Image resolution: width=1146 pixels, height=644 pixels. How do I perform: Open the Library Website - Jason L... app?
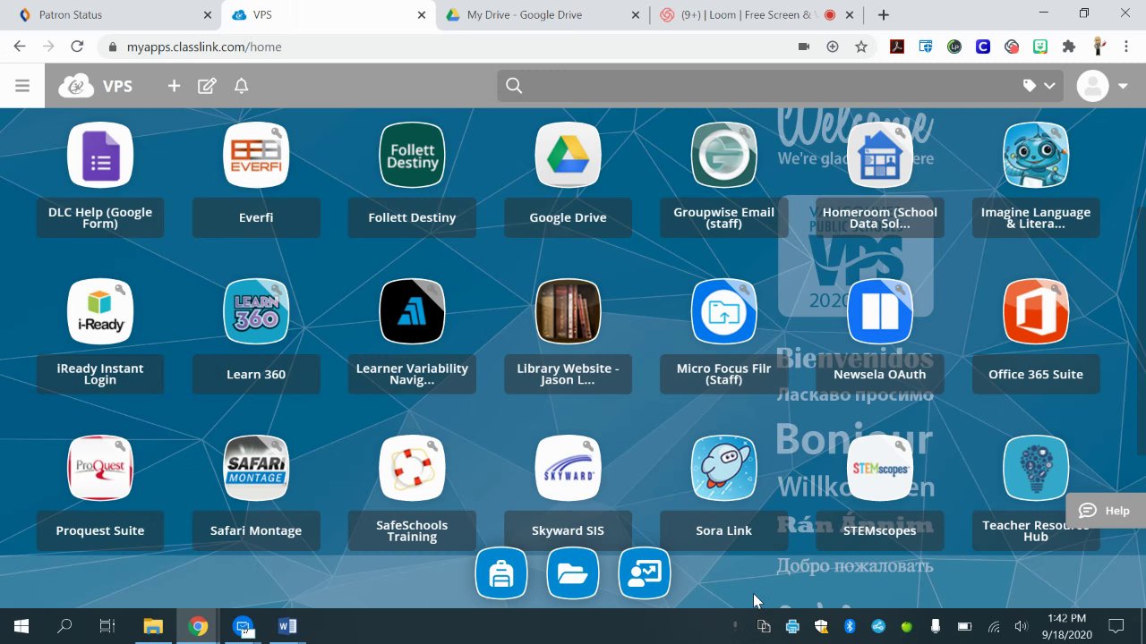[x=568, y=311]
